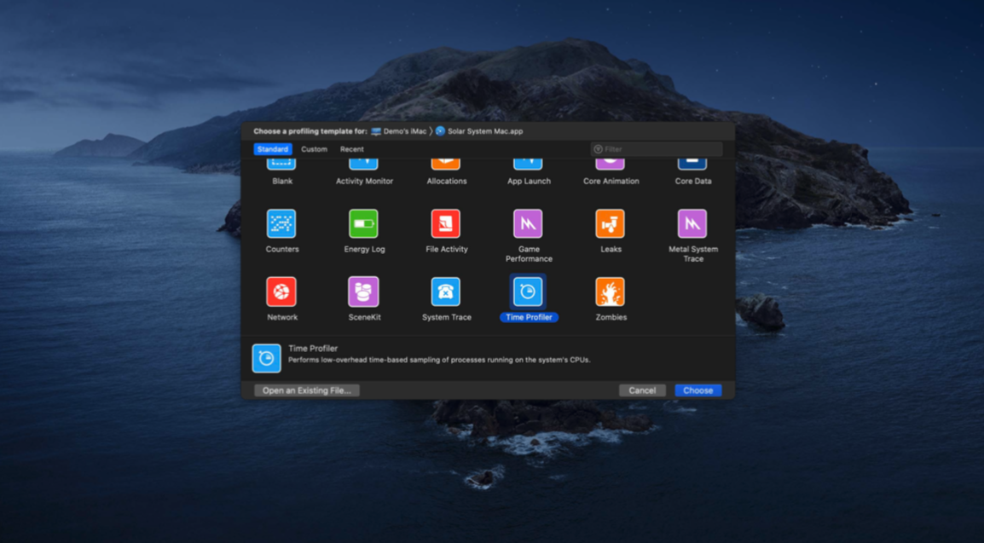Click the Time Profiler description text

tap(439, 360)
